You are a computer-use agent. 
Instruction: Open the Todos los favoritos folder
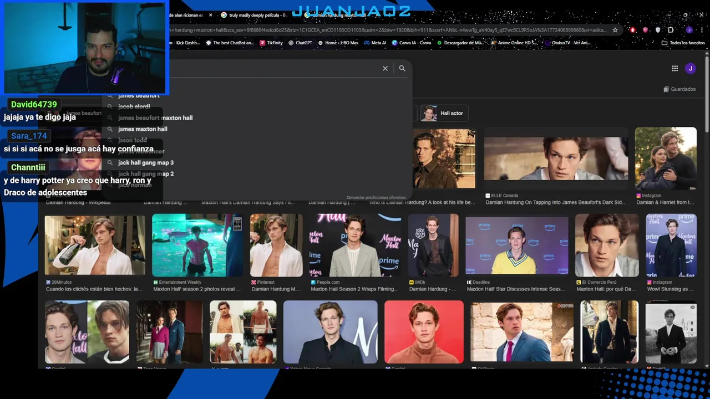pyautogui.click(x=683, y=43)
